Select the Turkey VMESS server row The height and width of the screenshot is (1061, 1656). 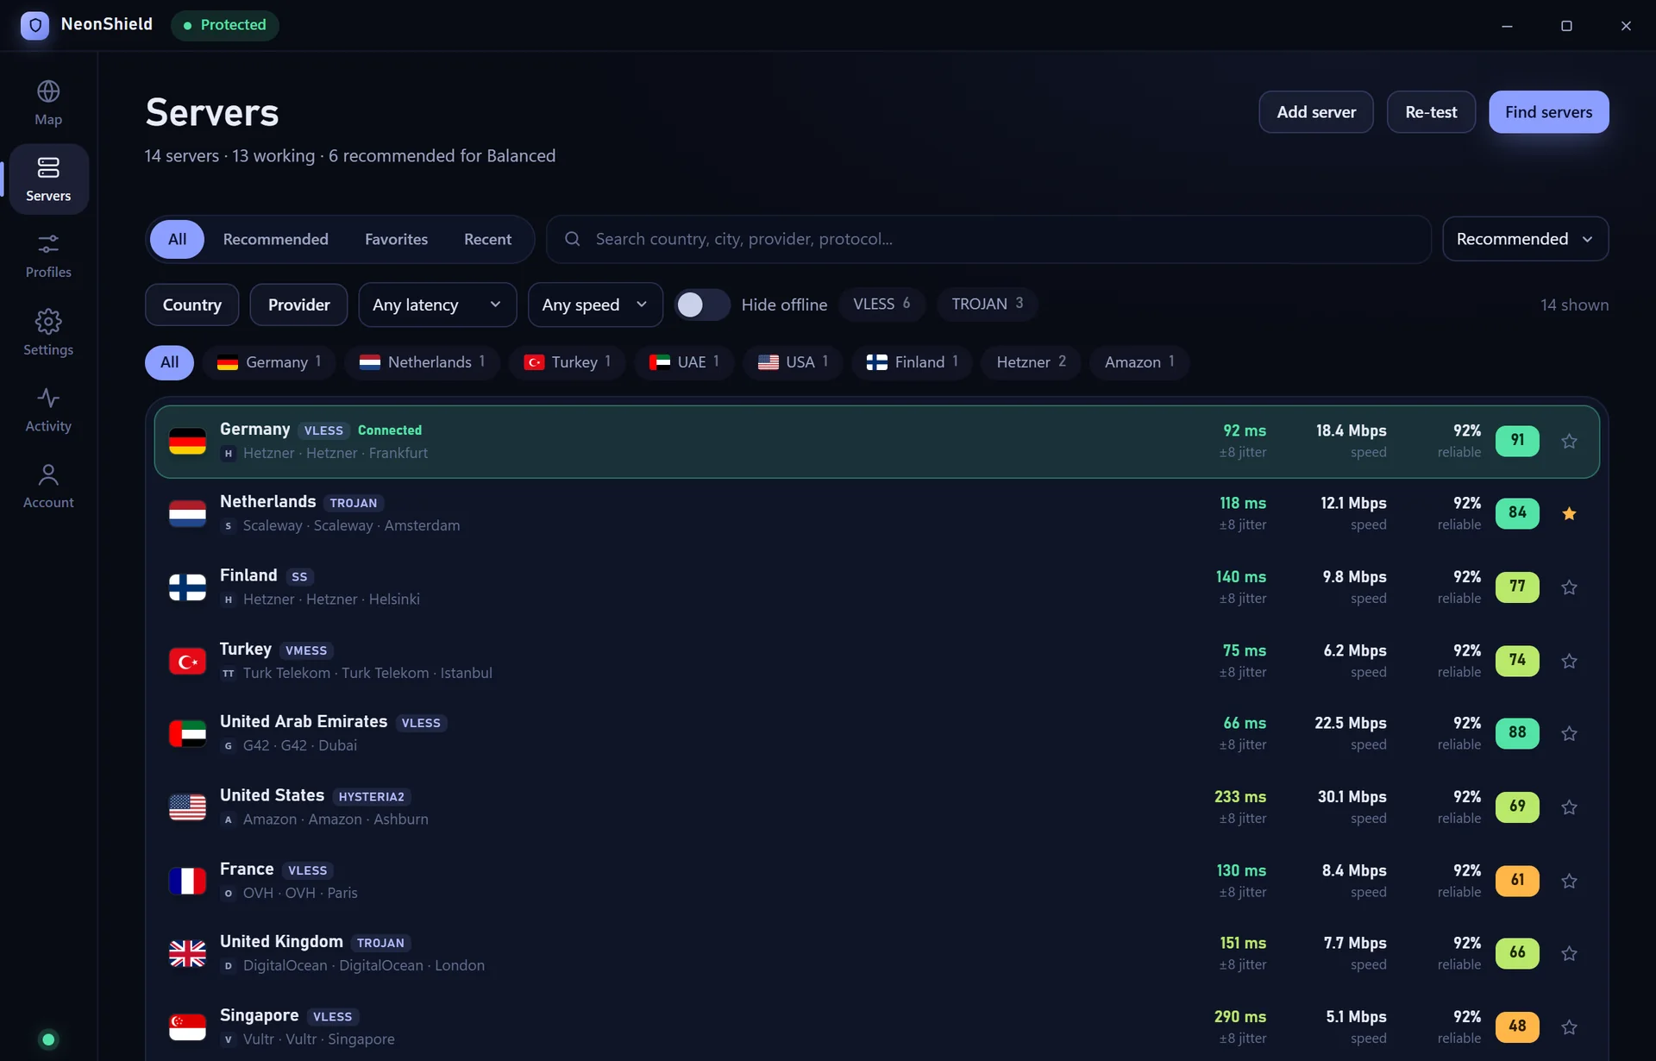tap(876, 661)
